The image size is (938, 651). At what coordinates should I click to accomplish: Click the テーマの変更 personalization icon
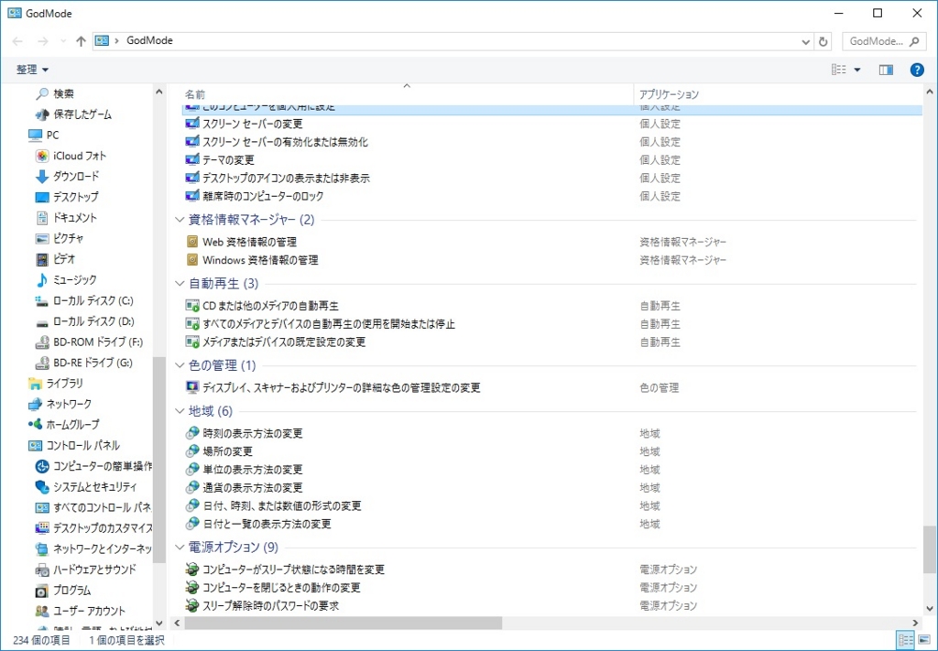tap(192, 160)
